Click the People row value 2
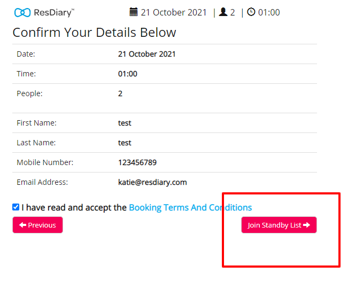This screenshot has width=363, height=289. 120,93
